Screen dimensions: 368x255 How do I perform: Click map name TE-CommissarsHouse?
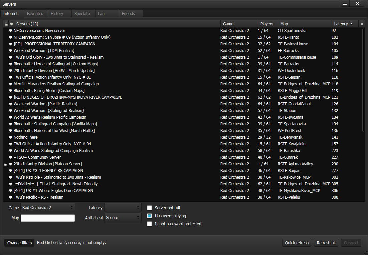point(297,57)
